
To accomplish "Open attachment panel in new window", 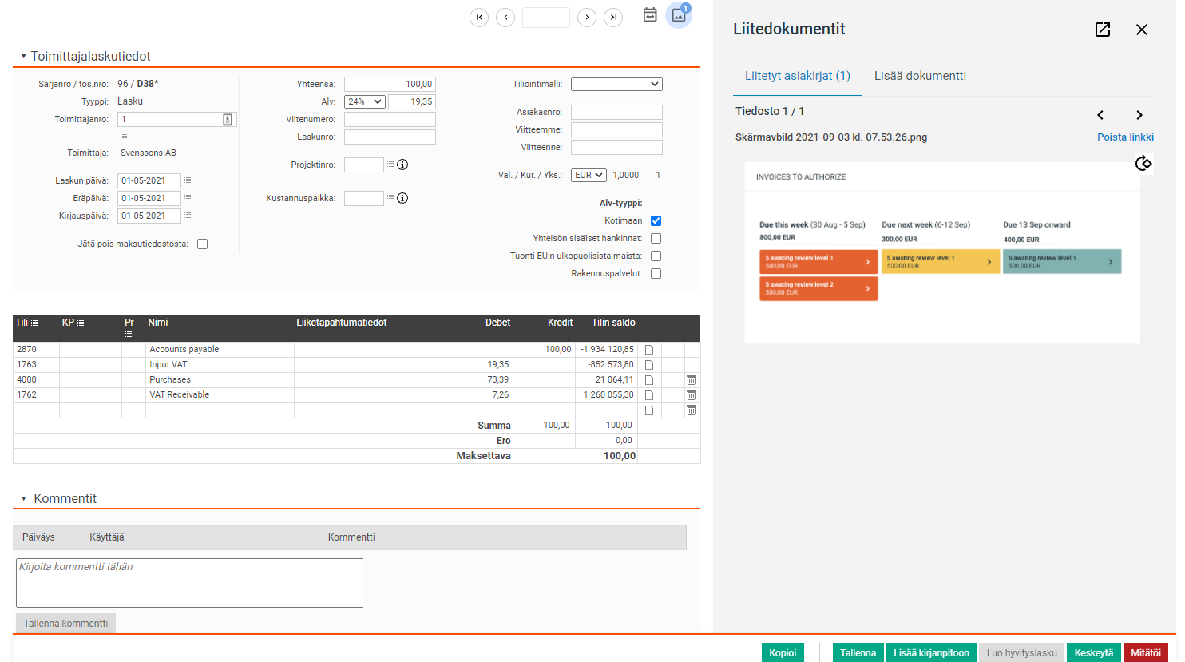I will (1103, 30).
